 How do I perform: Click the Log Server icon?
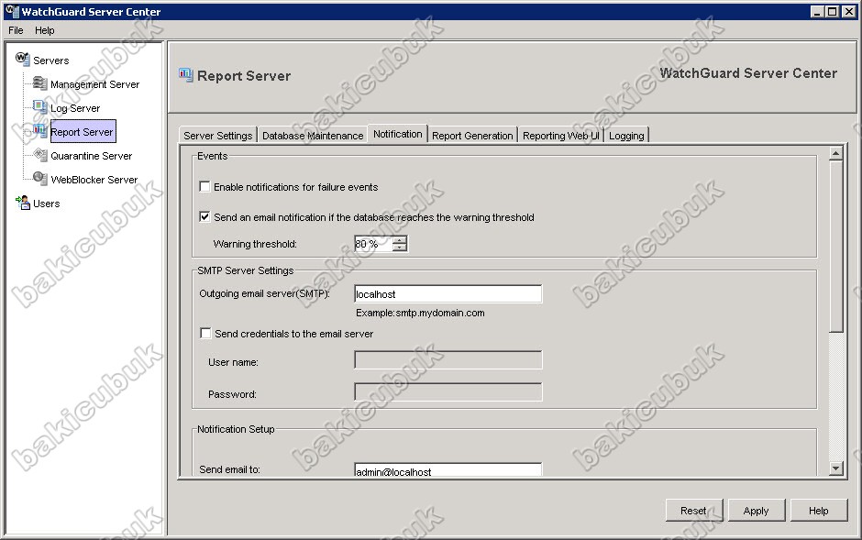(39, 106)
